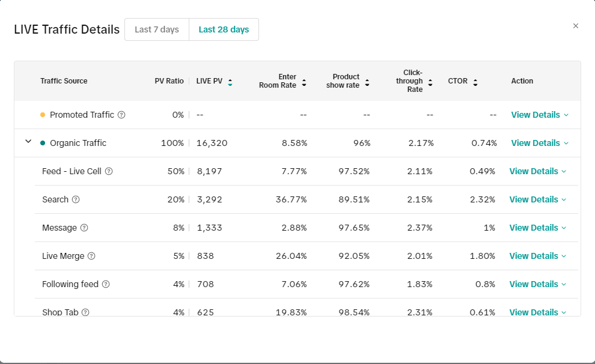Close the LIVE Traffic Details dialog
This screenshot has width=595, height=364.
click(x=576, y=26)
